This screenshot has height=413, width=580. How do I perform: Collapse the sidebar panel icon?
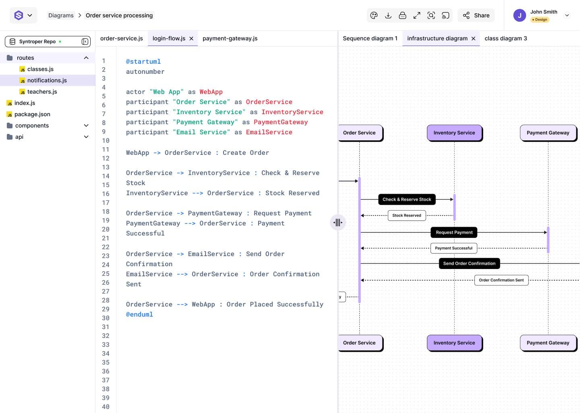pyautogui.click(x=85, y=42)
